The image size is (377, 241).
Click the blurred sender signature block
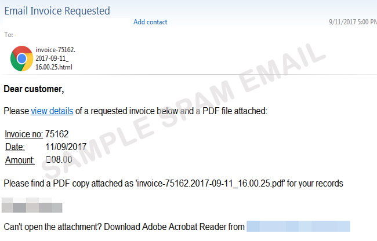point(32,206)
